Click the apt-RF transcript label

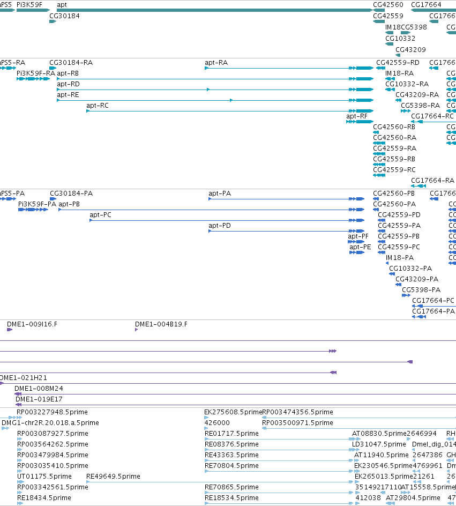357,116
